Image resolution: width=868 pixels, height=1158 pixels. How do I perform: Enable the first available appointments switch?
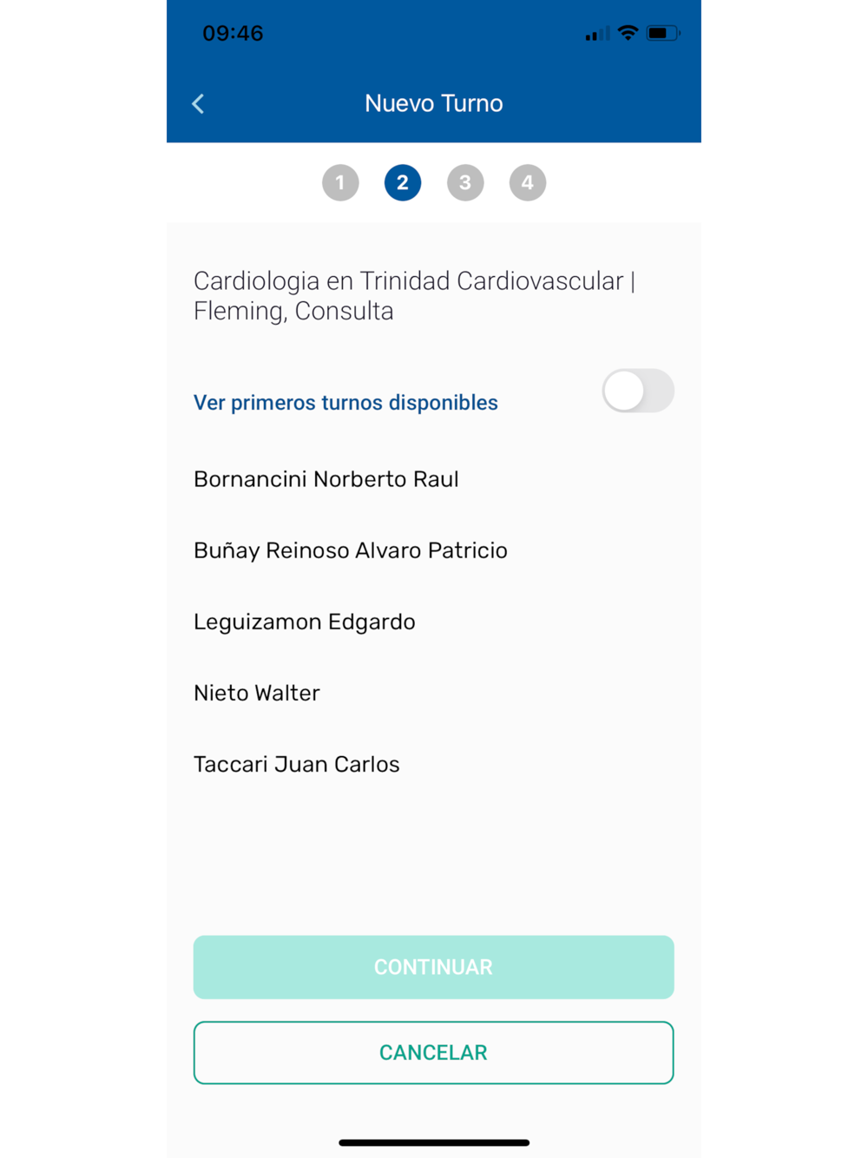coord(638,391)
